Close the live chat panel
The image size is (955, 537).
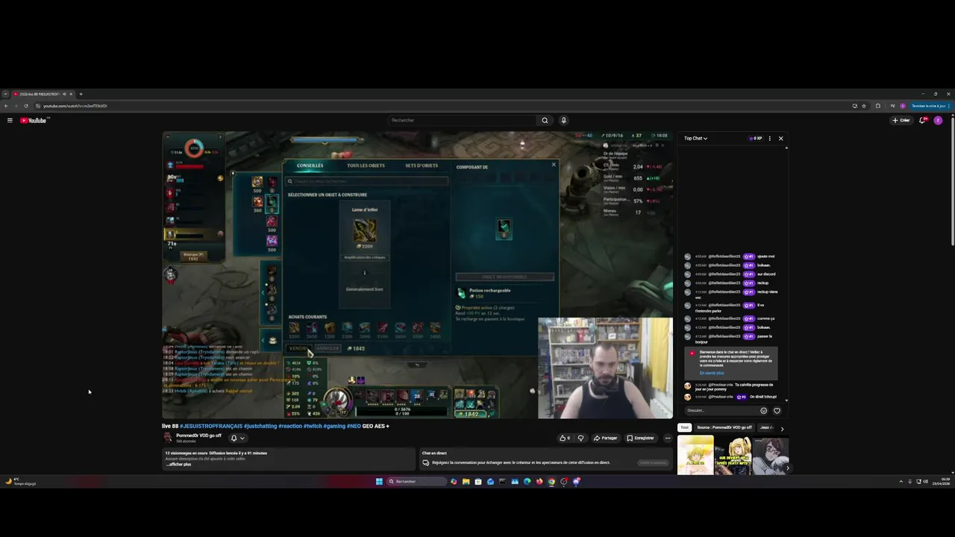coord(781,138)
